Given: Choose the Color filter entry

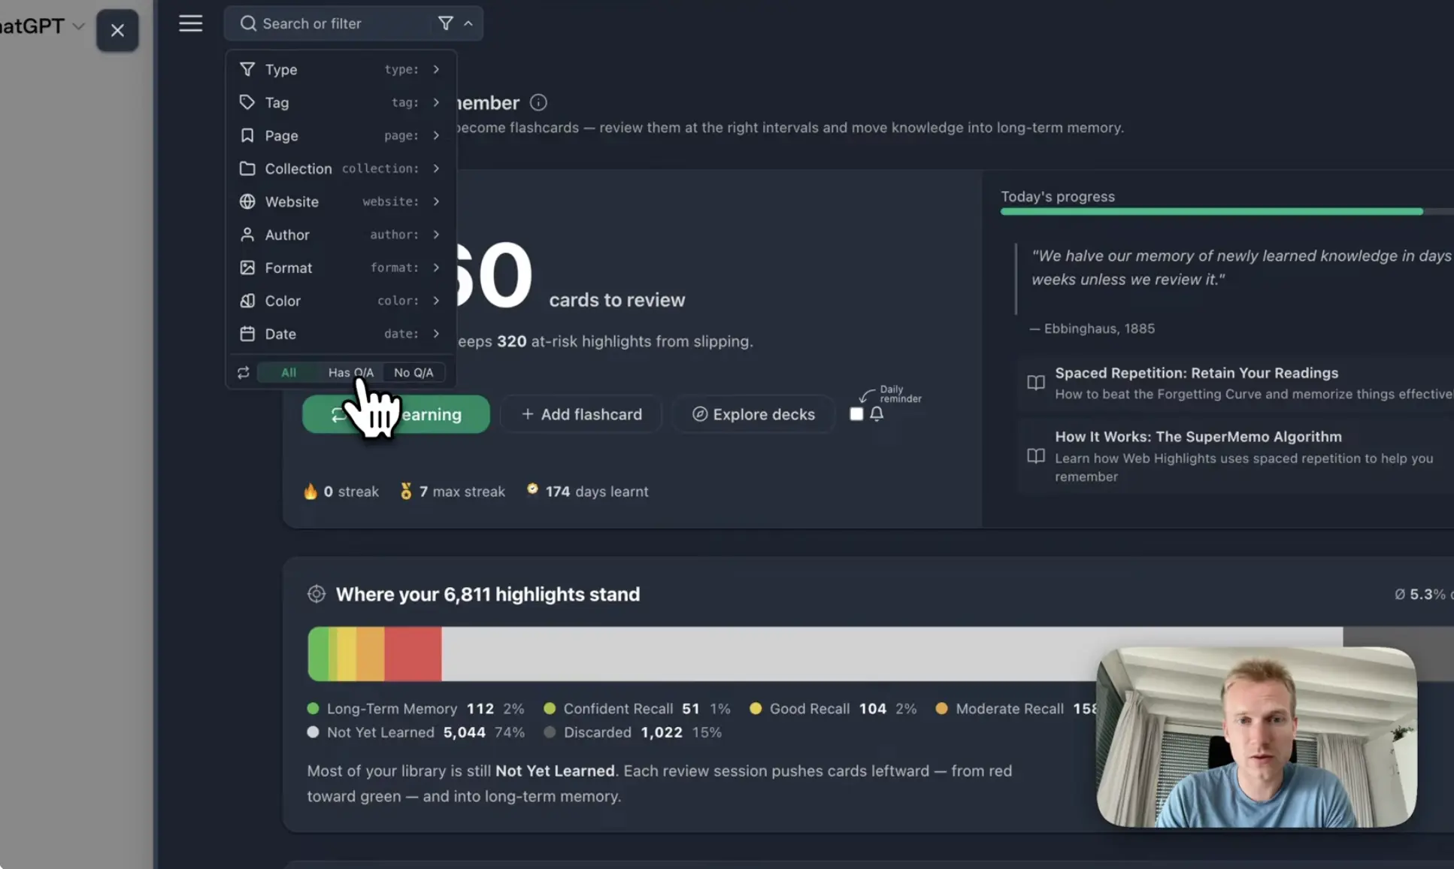Looking at the screenshot, I should [x=341, y=301].
